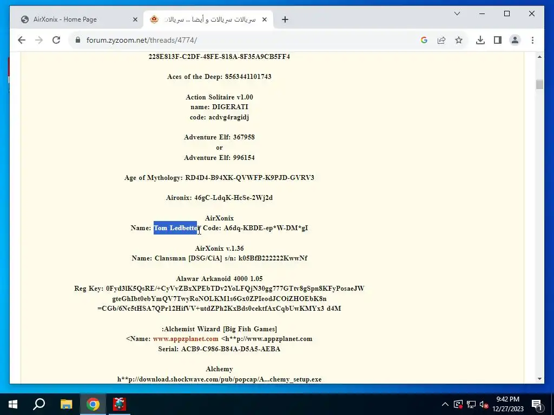Viewport: 554px width, 415px height.
Task: Open File Explorer from taskbar
Action: pos(66,404)
